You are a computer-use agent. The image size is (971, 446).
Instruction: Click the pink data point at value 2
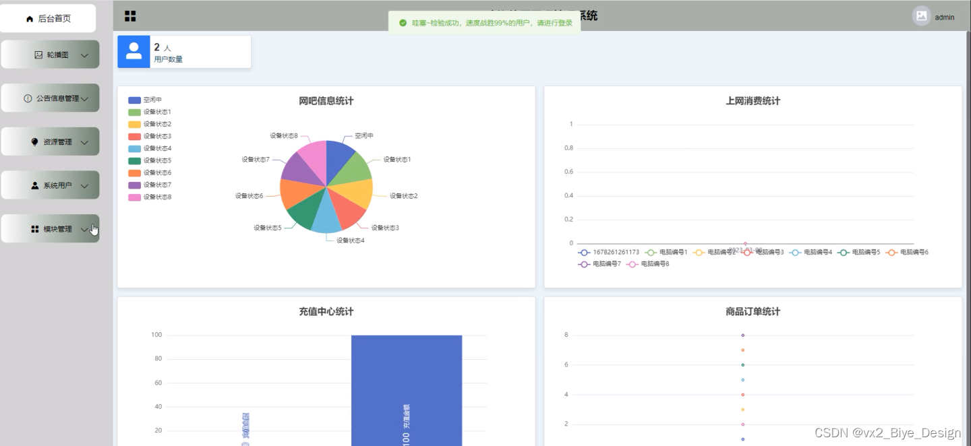pyautogui.click(x=743, y=424)
